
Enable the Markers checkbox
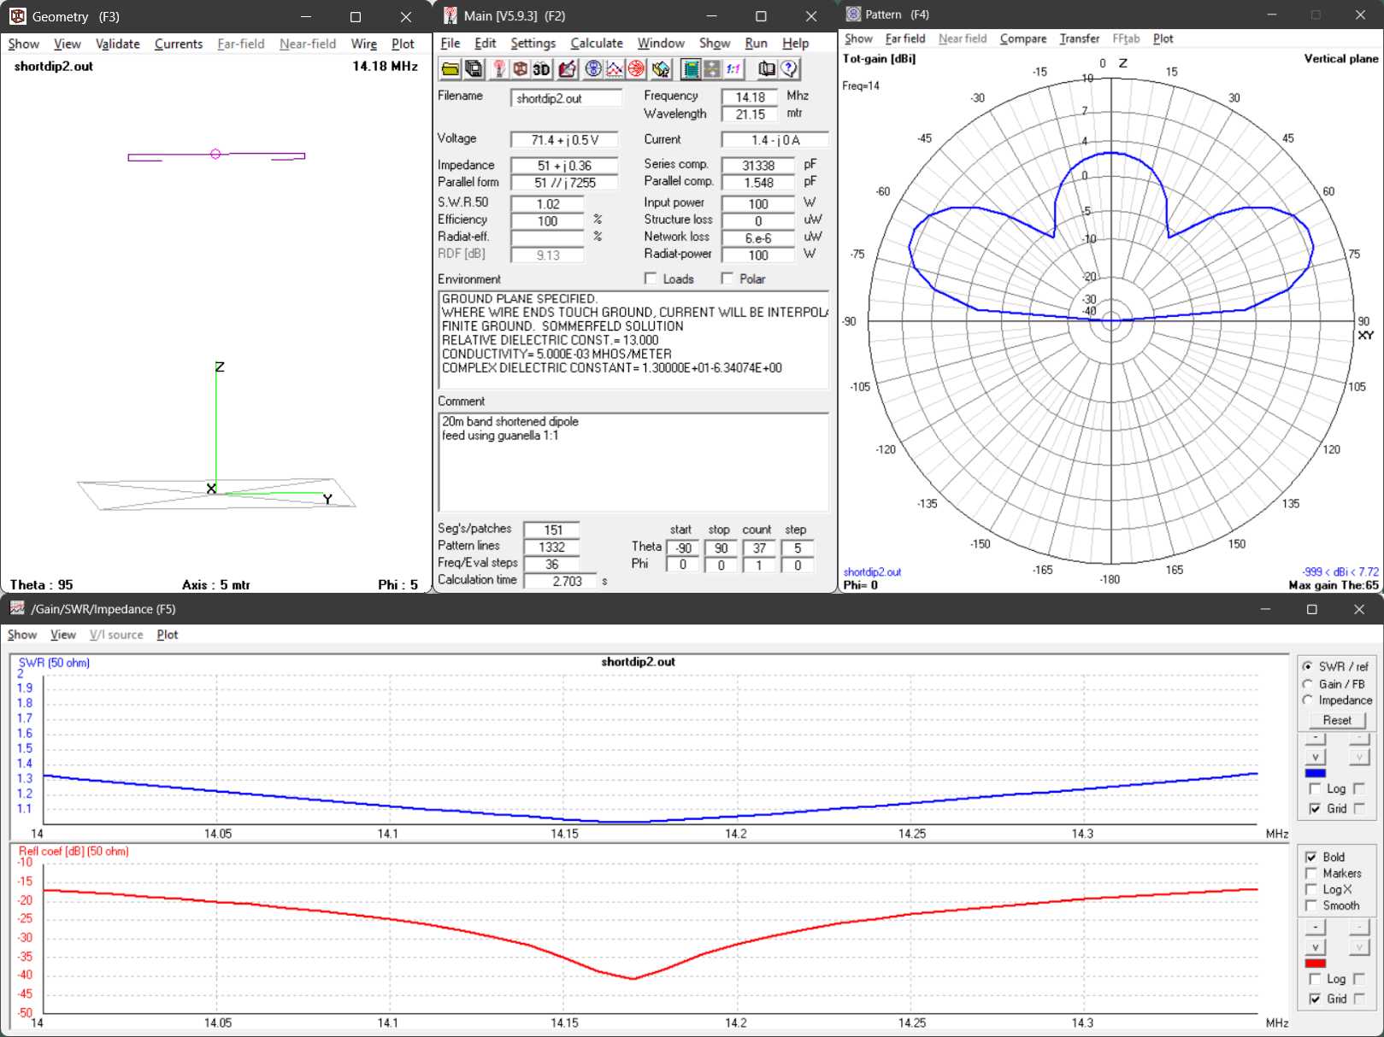1311,873
